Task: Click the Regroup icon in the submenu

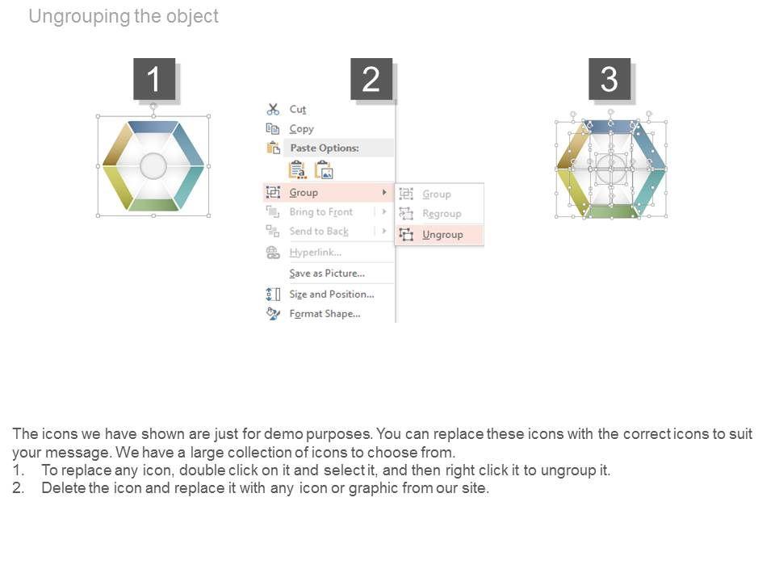Action: (406, 214)
